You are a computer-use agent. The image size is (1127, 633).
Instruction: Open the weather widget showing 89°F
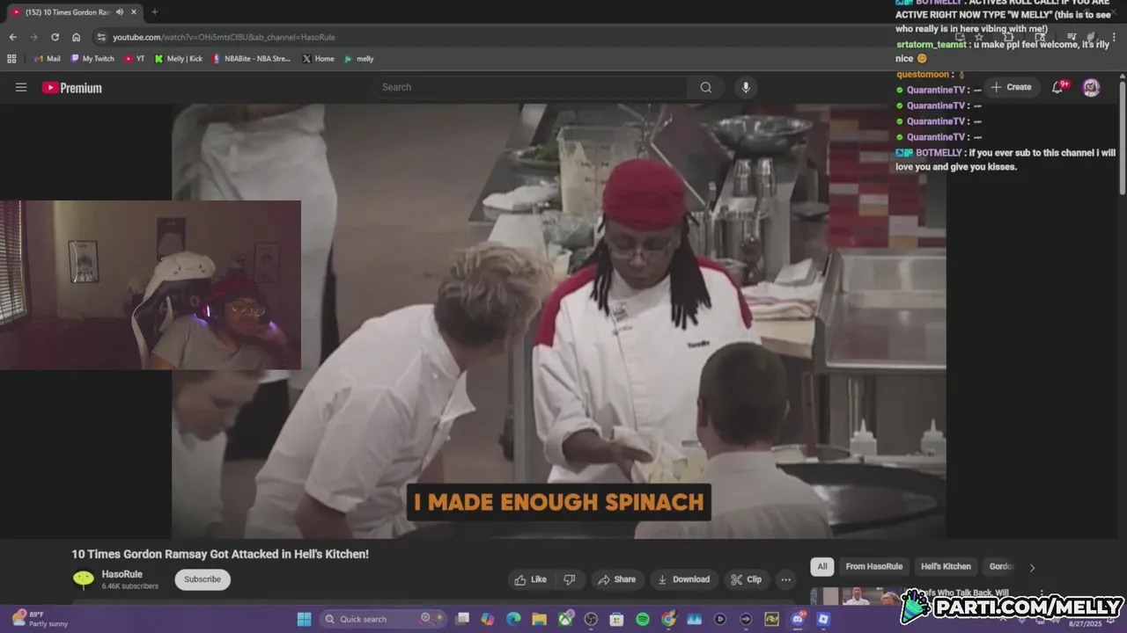coord(41,619)
